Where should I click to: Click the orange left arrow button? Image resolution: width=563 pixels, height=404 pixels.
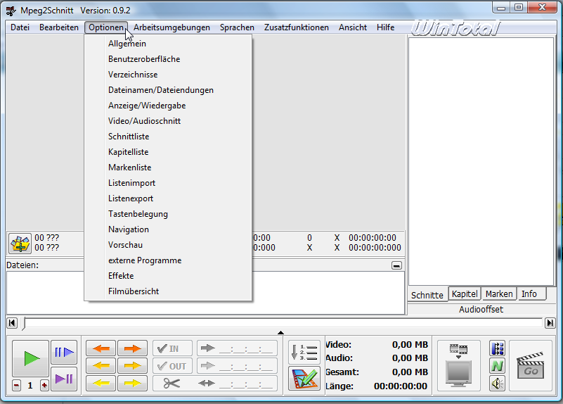coord(101,366)
